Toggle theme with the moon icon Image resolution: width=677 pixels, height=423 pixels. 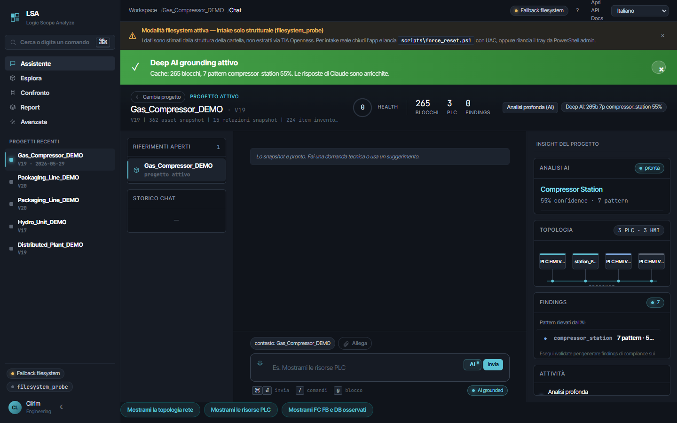point(62,407)
